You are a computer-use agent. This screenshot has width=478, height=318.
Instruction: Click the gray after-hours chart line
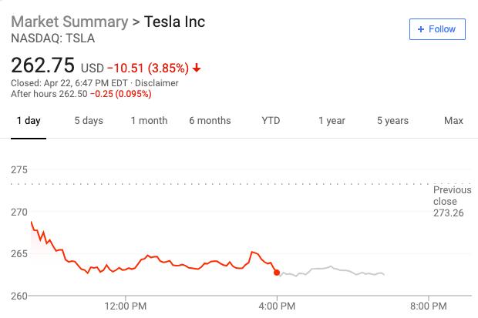point(332,270)
